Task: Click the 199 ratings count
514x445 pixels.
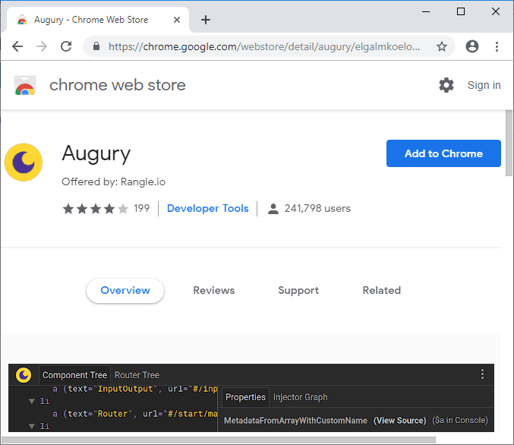Action: 142,209
